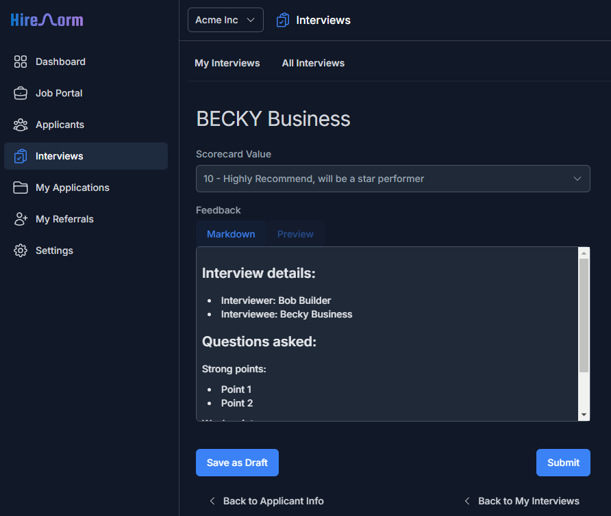
Task: Click the Applicants people icon
Action: pyautogui.click(x=21, y=125)
